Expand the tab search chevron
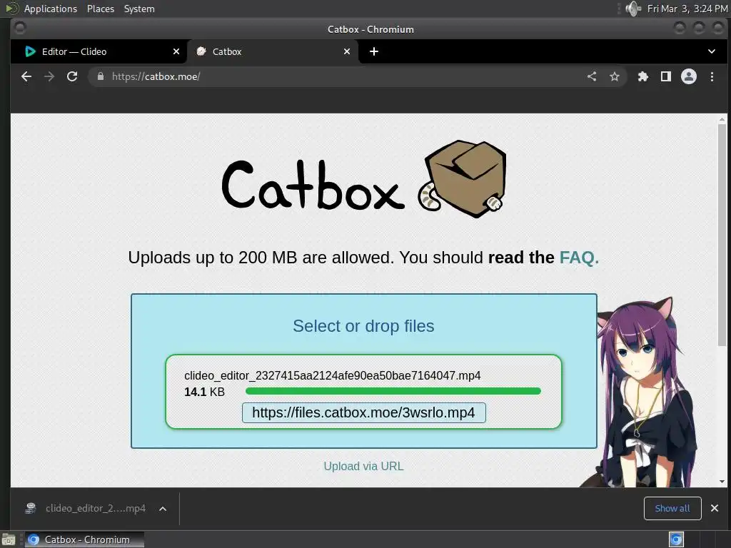The height and width of the screenshot is (548, 731). point(712,51)
